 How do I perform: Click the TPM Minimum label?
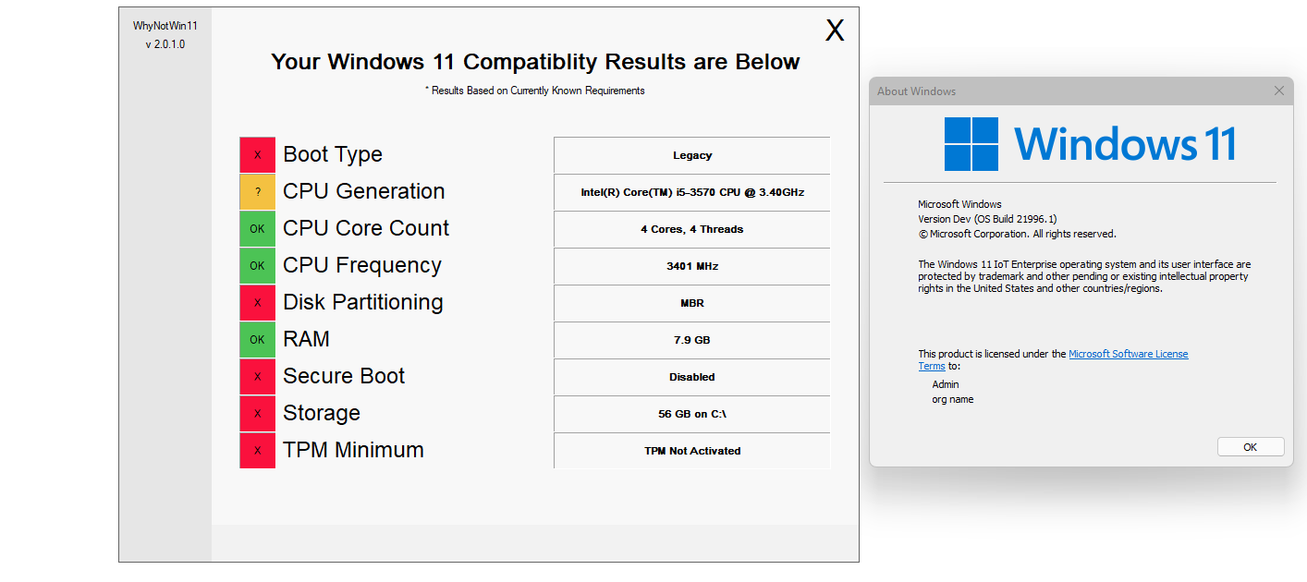353,450
